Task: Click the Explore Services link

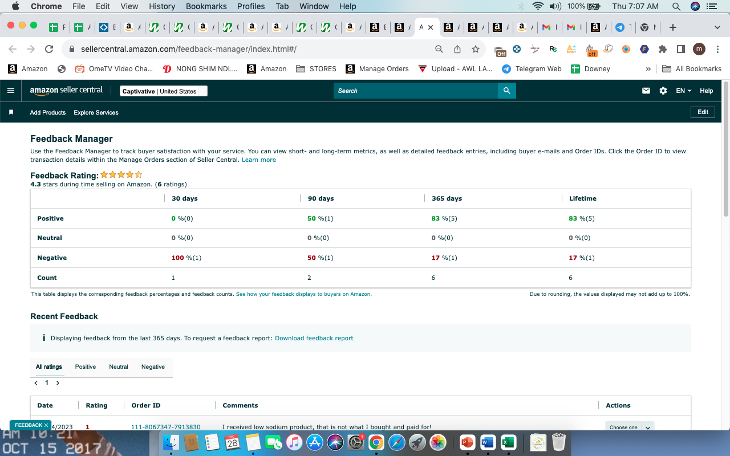Action: (96, 112)
